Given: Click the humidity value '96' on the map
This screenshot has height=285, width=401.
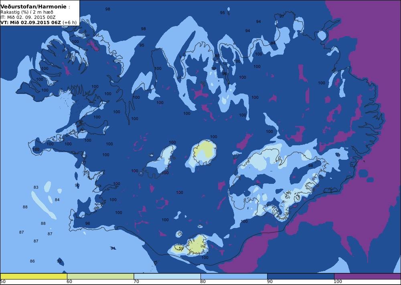Looking at the screenshot, I should 87,223.
